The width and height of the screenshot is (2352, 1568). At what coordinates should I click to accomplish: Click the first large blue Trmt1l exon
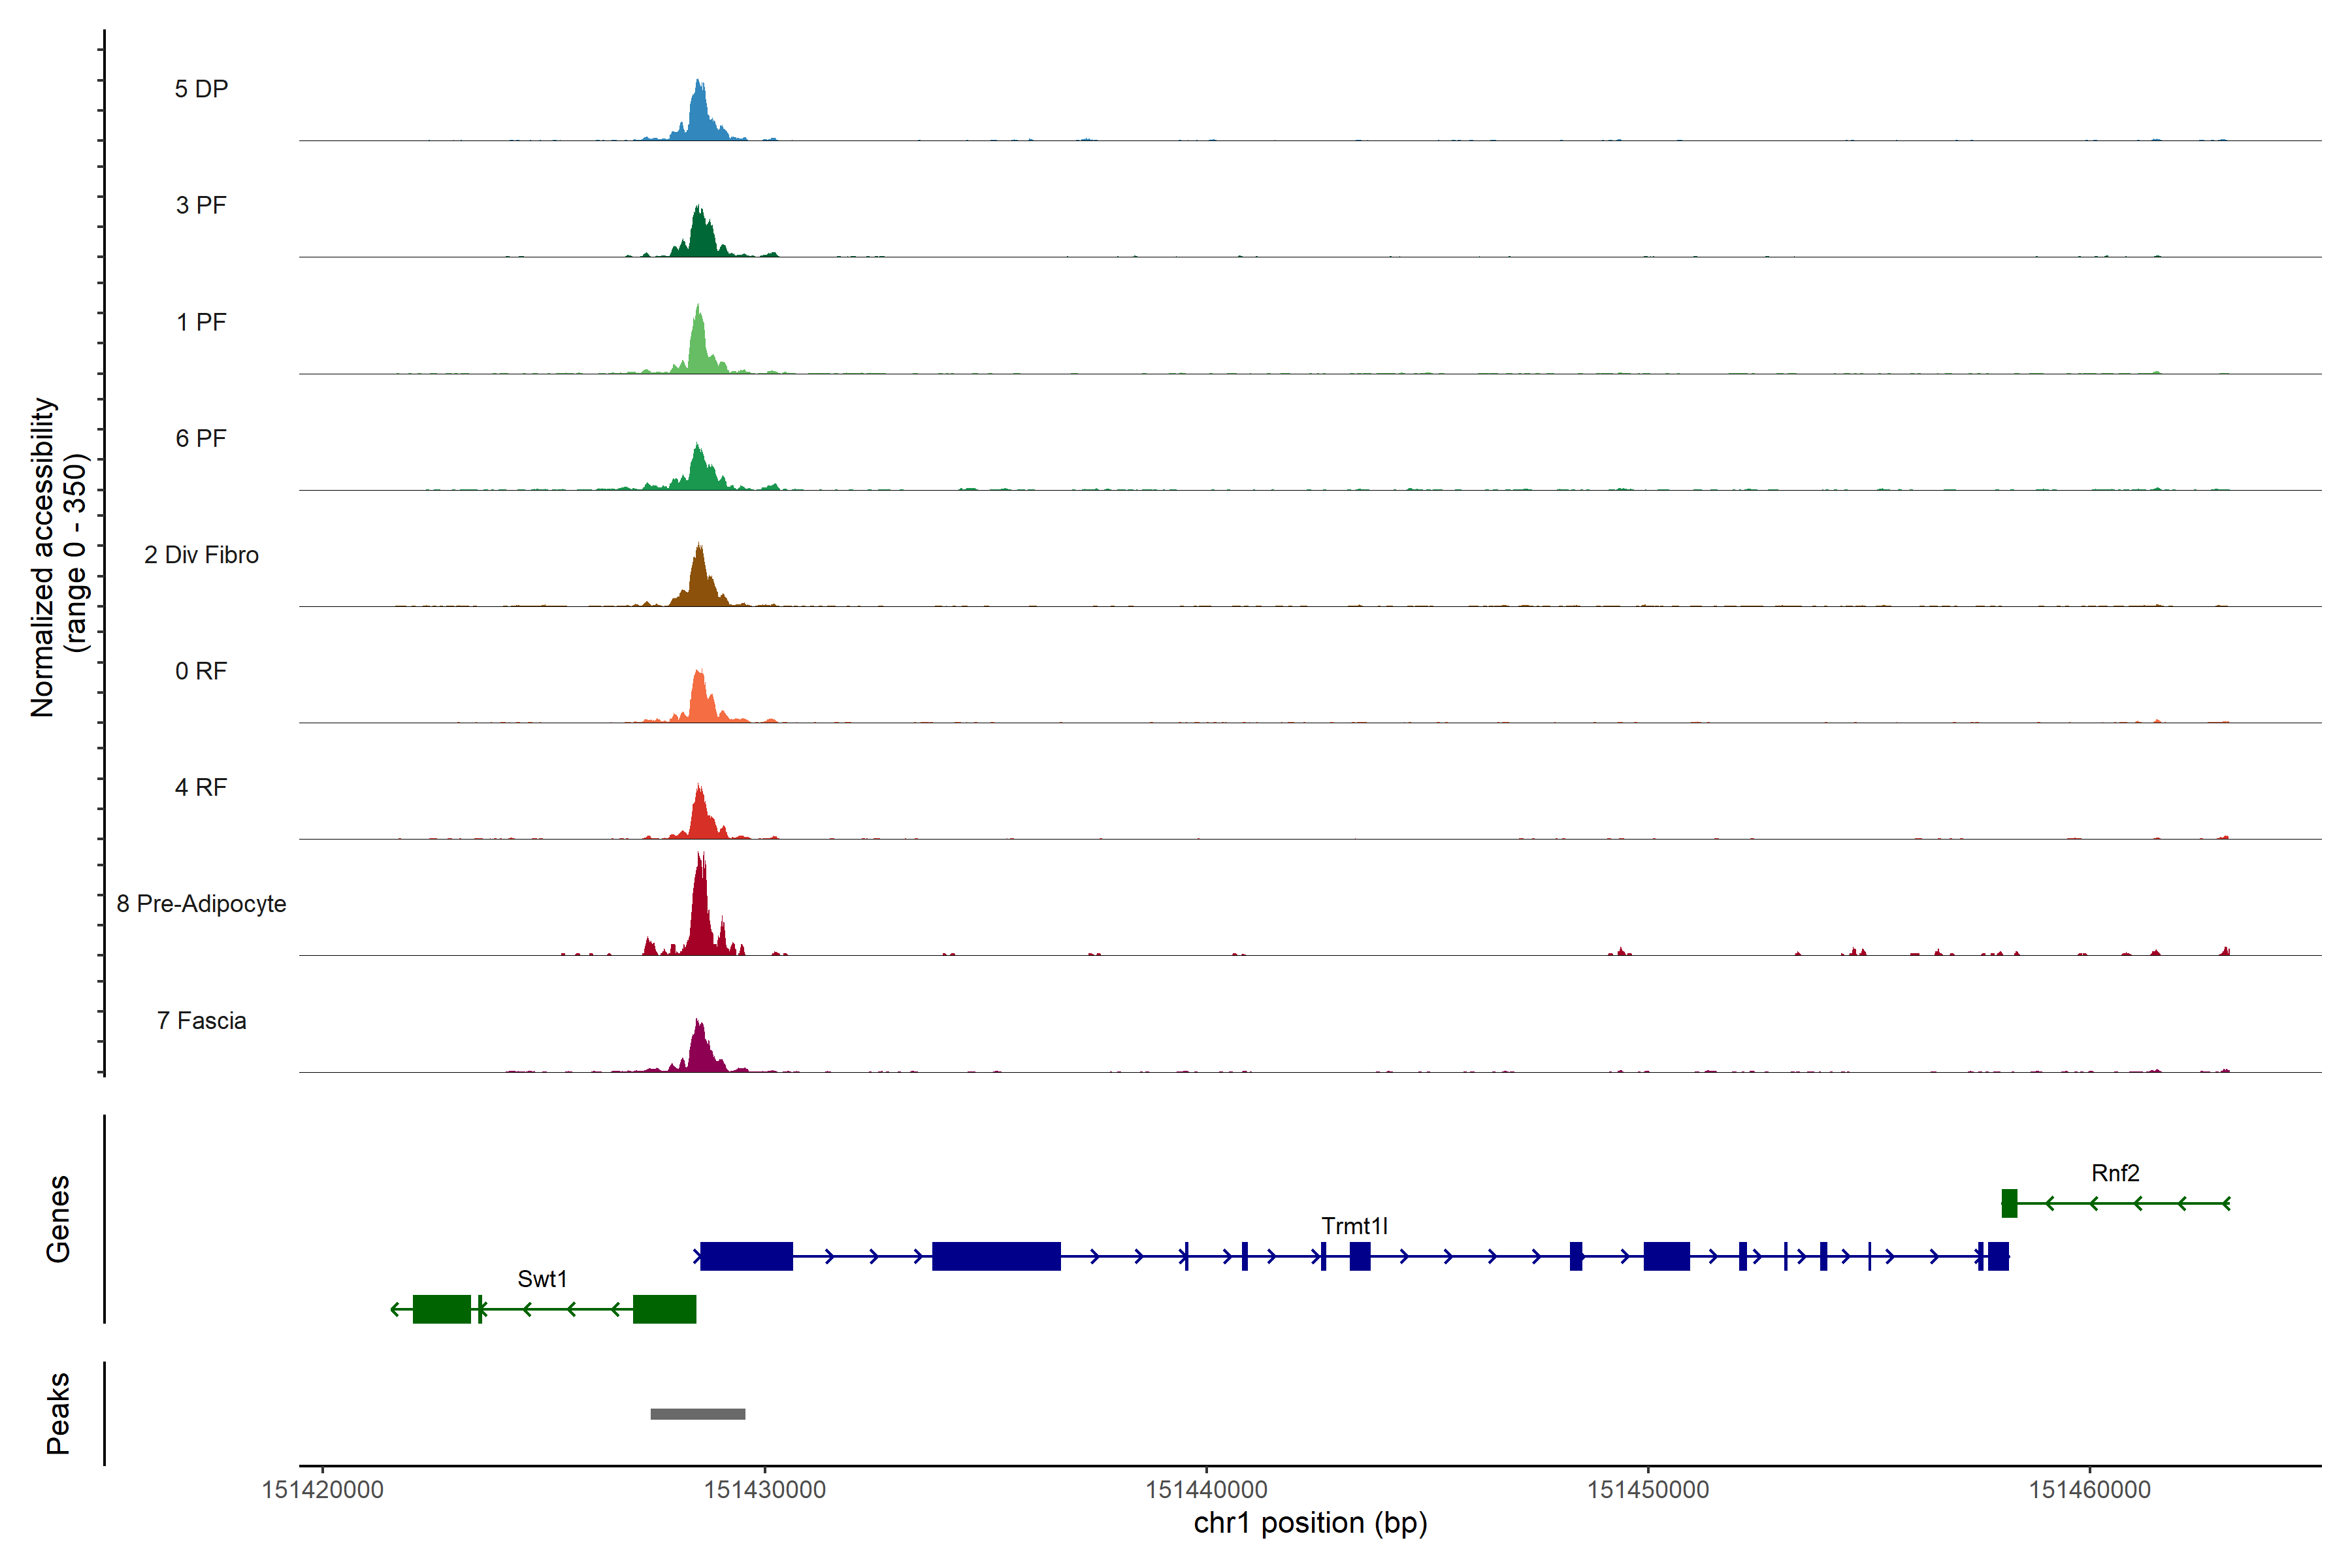[x=746, y=1256]
